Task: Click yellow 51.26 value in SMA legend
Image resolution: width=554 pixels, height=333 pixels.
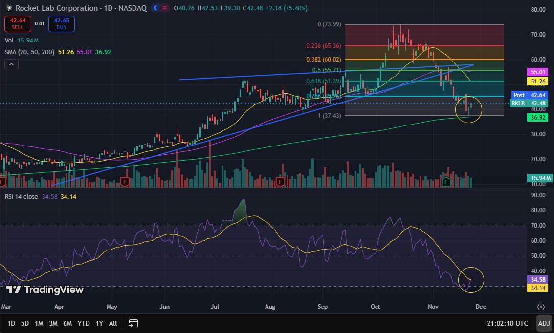Action: point(66,52)
